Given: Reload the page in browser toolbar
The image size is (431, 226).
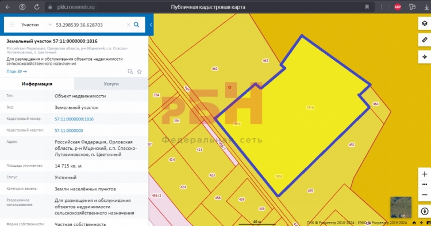Looking at the screenshot, I should coord(37,7).
